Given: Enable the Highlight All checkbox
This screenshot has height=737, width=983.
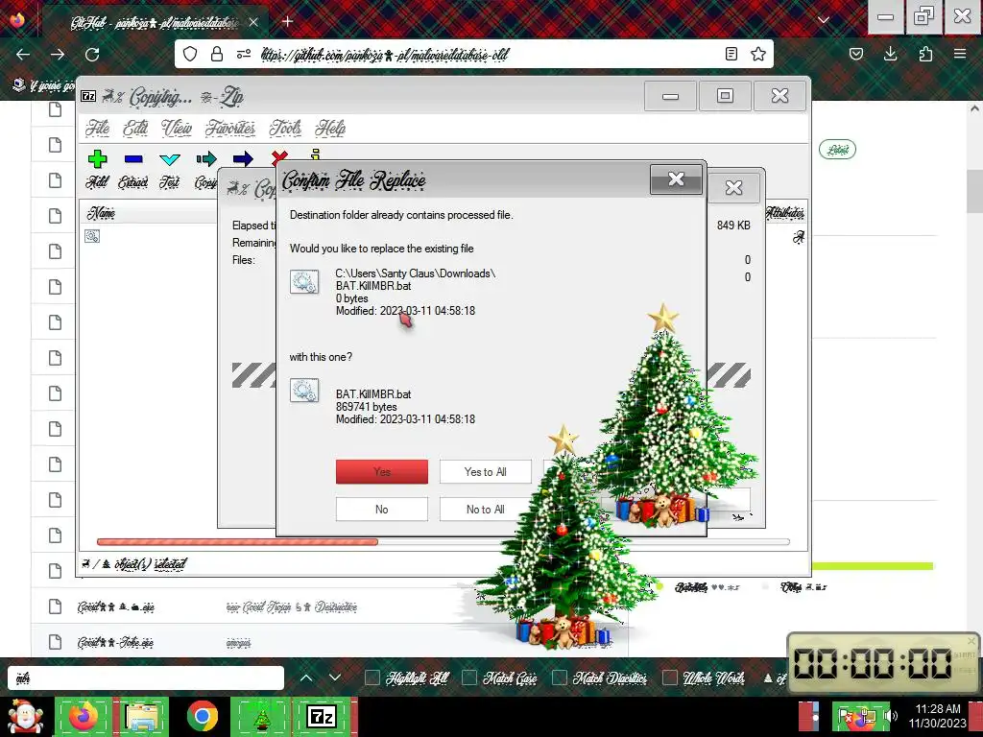Looking at the screenshot, I should pyautogui.click(x=372, y=678).
